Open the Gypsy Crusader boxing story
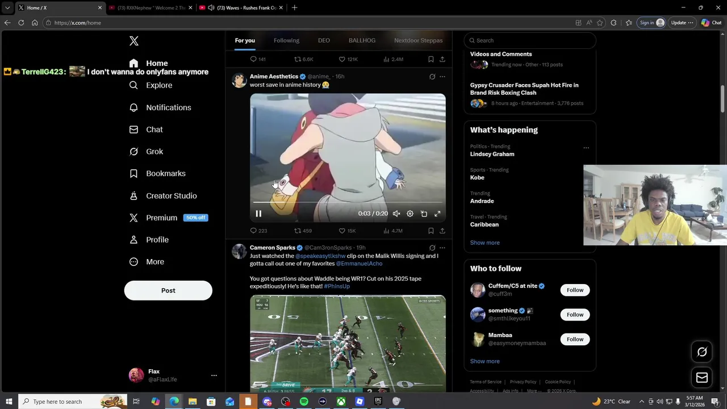The image size is (727, 409). [524, 89]
